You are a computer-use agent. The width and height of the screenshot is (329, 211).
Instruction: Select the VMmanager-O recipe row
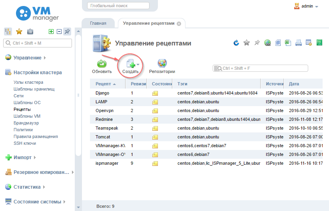pyautogui.click(x=206, y=154)
